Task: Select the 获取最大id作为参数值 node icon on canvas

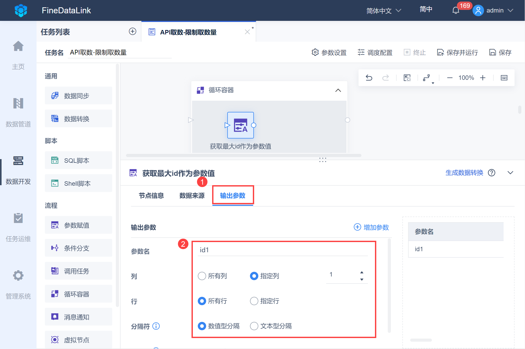Action: [240, 125]
